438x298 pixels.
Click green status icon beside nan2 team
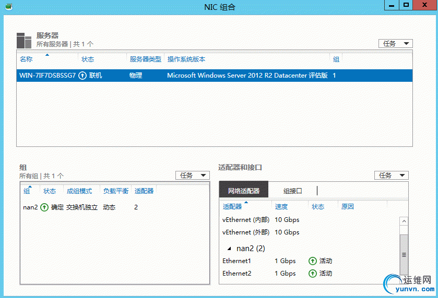pos(44,207)
